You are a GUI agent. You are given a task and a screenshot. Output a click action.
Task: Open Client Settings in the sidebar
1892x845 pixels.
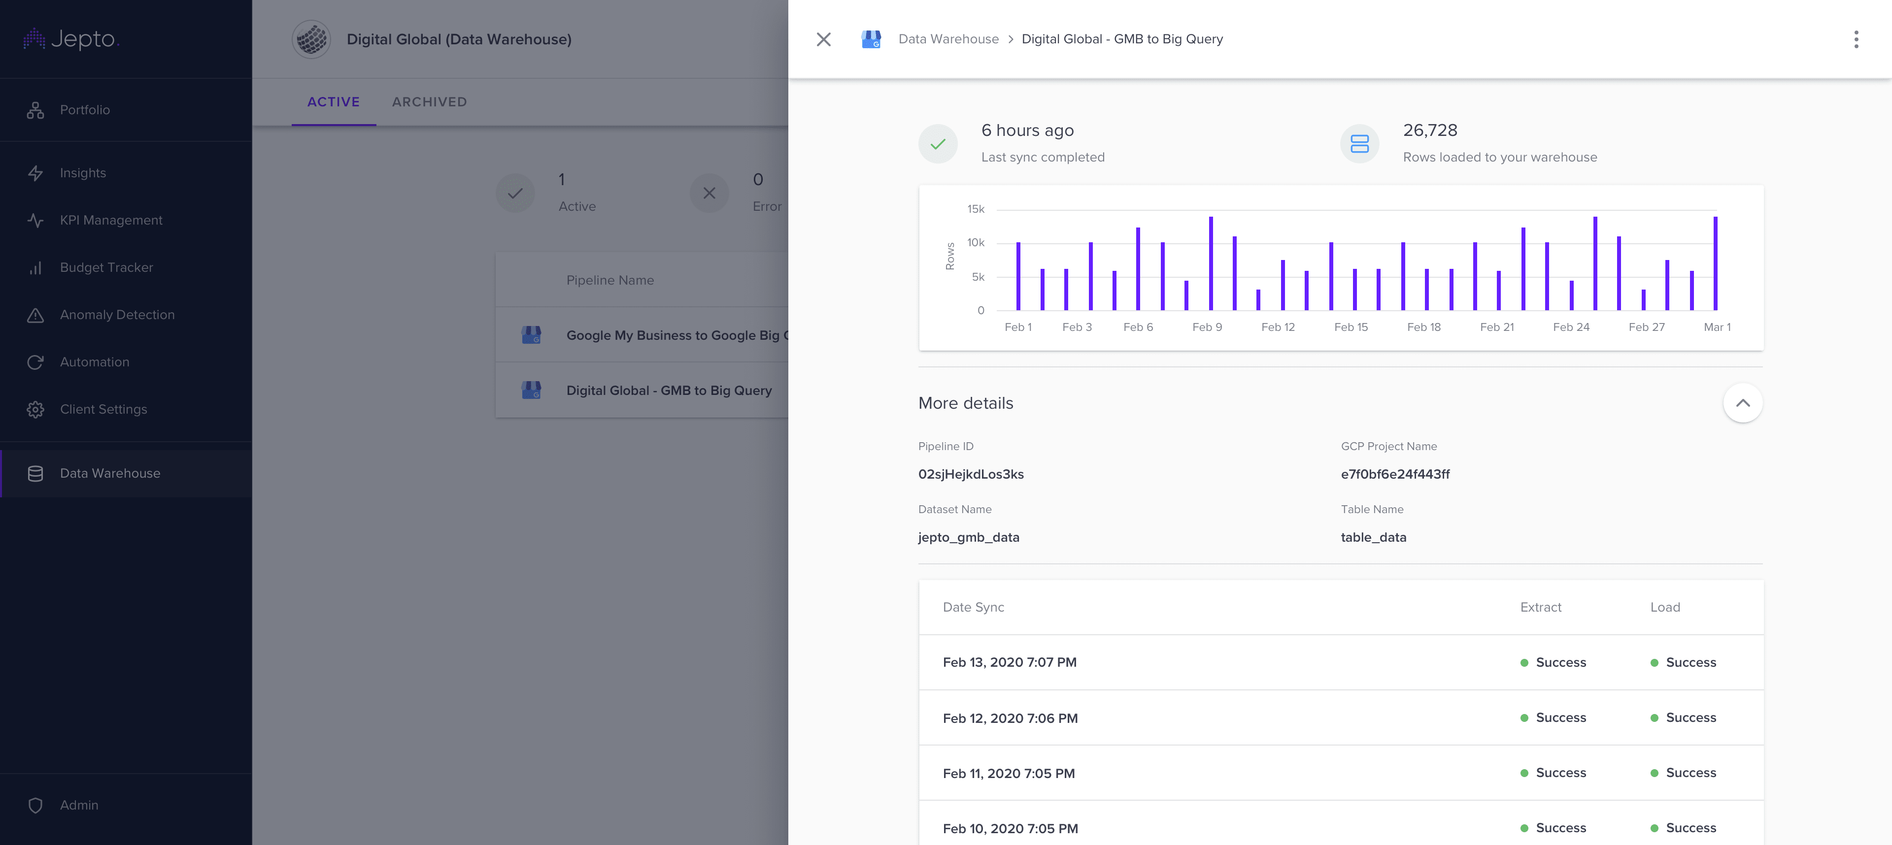point(126,410)
